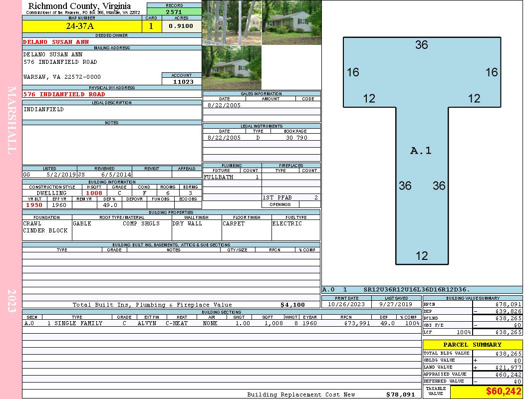Select the red H SQFT value 1008
This screenshot has width=524, height=399.
(94, 193)
